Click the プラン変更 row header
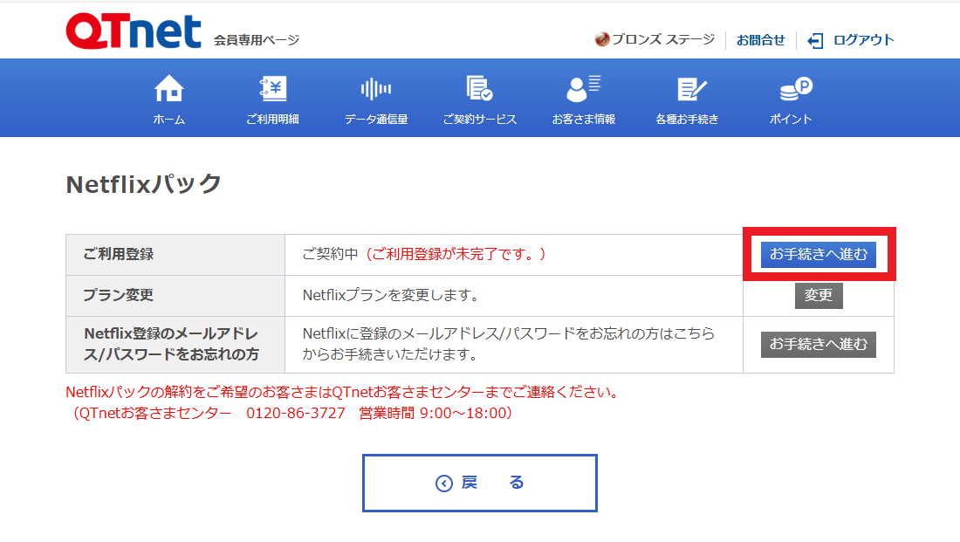The width and height of the screenshot is (960, 542). (175, 295)
